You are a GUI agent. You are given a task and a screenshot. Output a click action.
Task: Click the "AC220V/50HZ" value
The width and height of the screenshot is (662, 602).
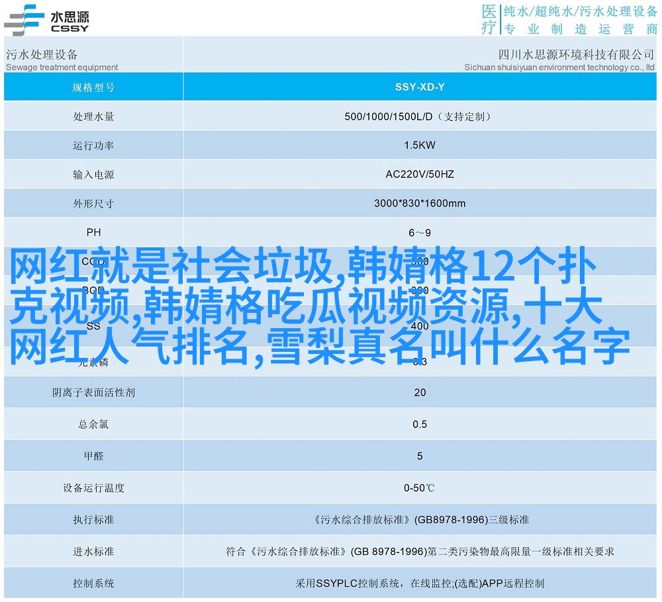click(x=420, y=174)
